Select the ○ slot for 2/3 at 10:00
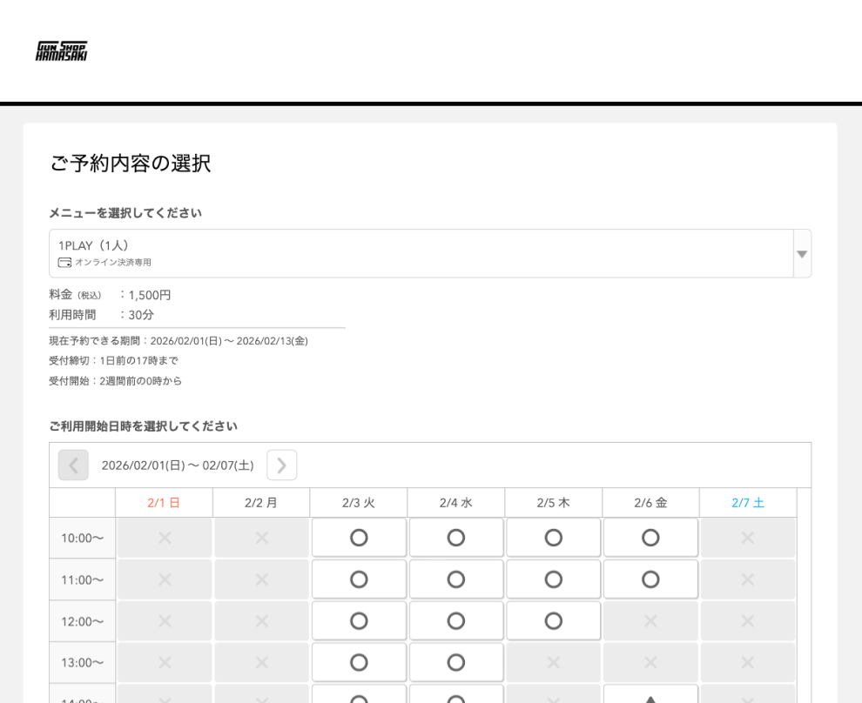This screenshot has height=703, width=862. [x=359, y=538]
